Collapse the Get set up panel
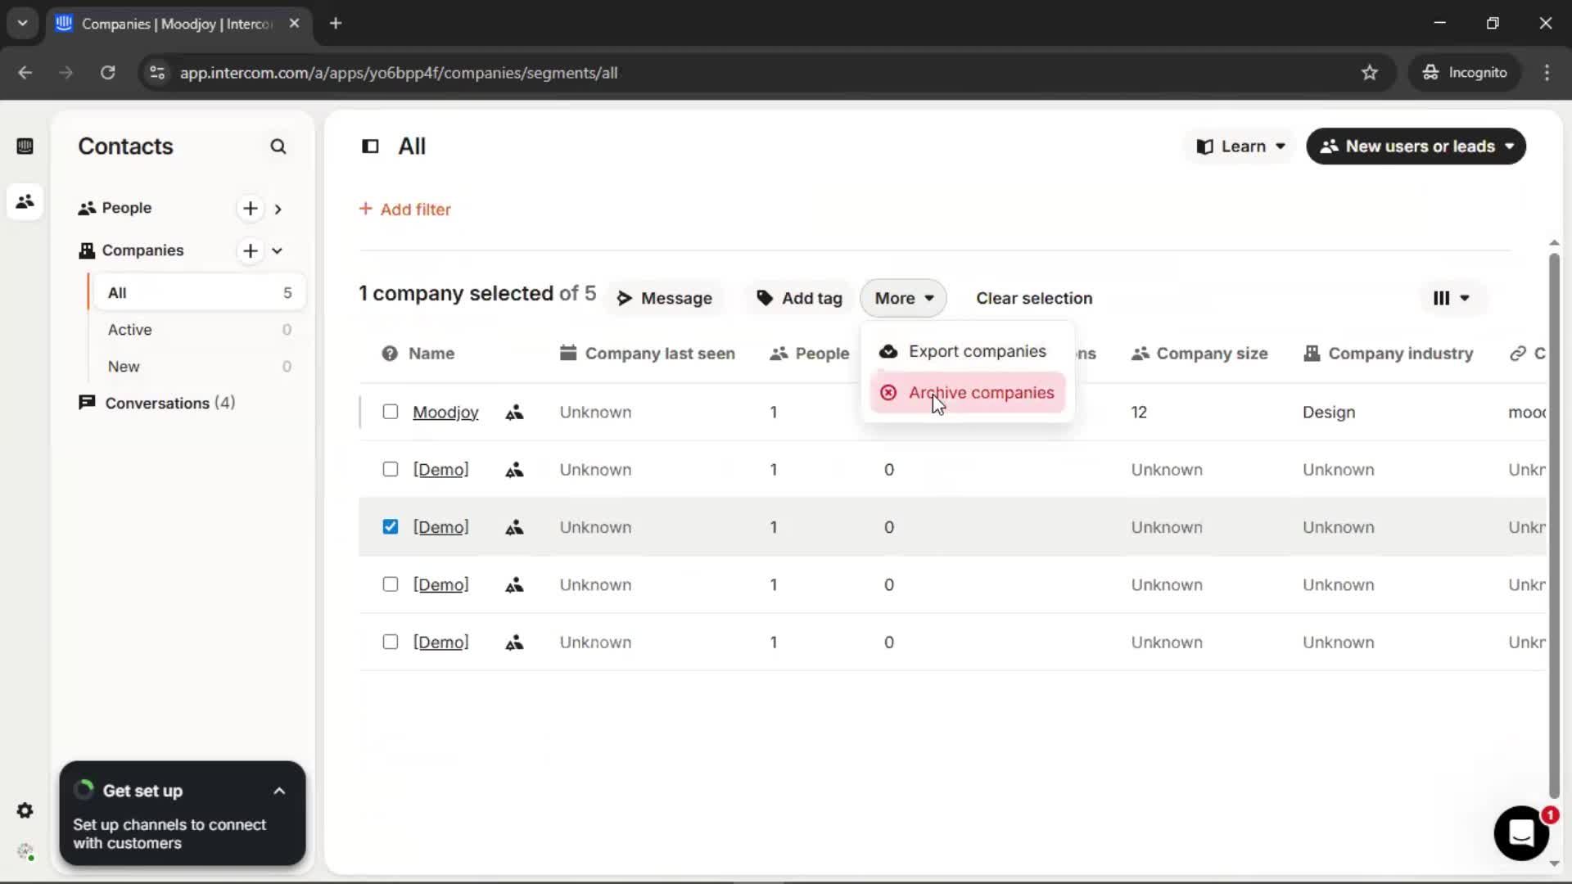This screenshot has width=1572, height=884. (279, 791)
